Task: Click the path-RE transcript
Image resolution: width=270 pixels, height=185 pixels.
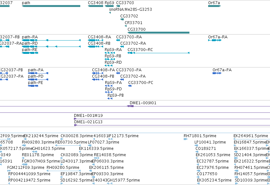Action: click(30, 53)
